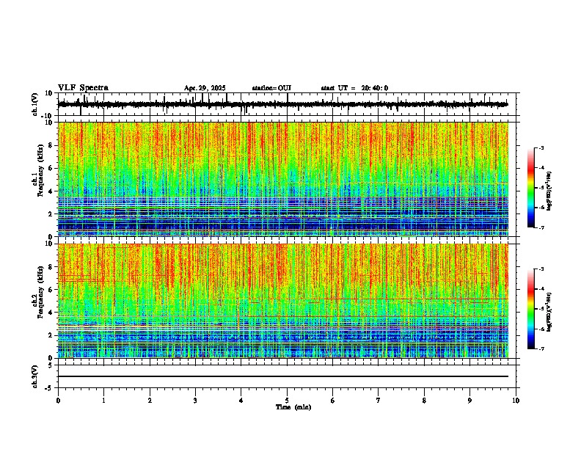Click the "ch.1(V)" waveform axis label
The image size is (581, 449).
point(35,104)
